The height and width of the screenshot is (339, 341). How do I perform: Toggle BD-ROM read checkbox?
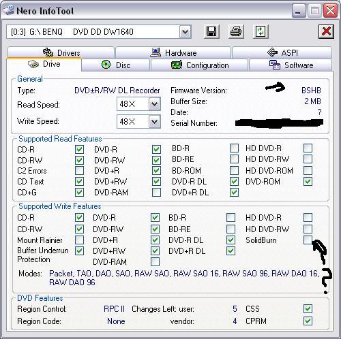[234, 171]
